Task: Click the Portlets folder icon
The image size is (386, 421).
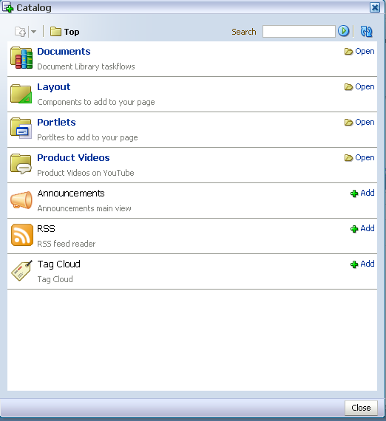Action: click(x=21, y=129)
